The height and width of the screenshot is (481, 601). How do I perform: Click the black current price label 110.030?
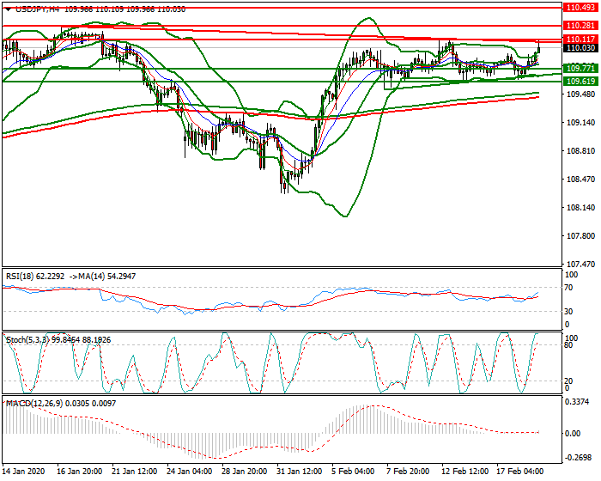point(580,48)
